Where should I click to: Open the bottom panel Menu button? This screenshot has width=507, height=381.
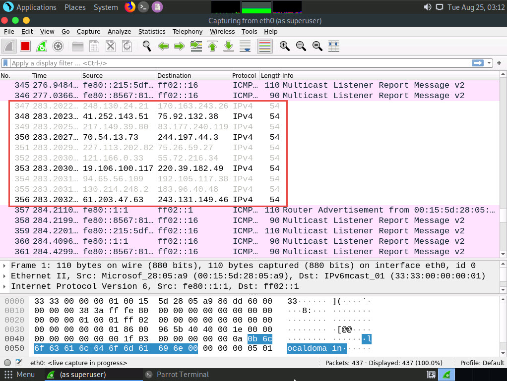20,375
